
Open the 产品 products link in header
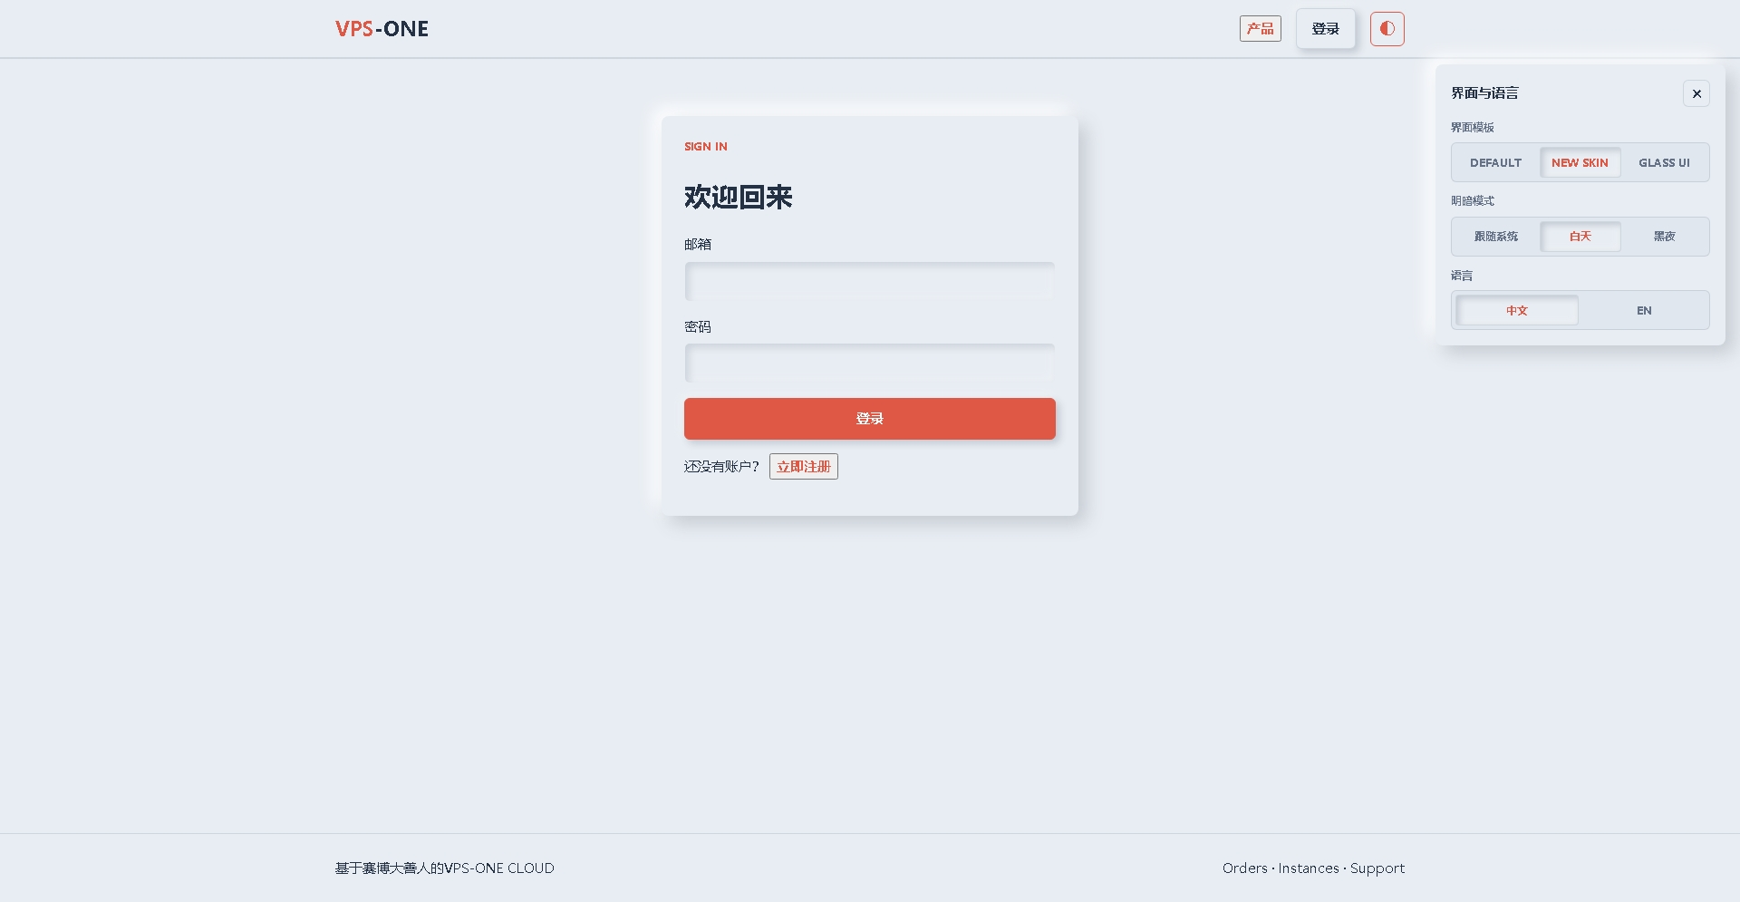(x=1260, y=29)
